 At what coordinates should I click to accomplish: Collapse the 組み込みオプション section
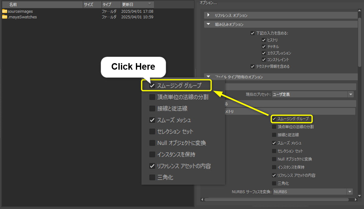(x=208, y=24)
